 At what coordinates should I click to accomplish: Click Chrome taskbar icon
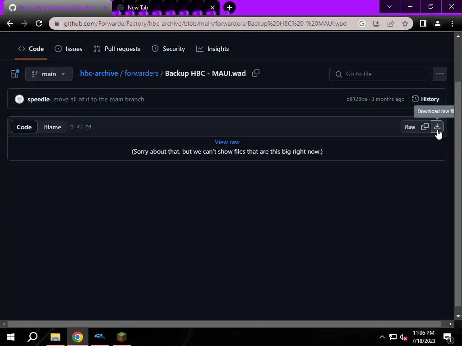[x=78, y=337]
